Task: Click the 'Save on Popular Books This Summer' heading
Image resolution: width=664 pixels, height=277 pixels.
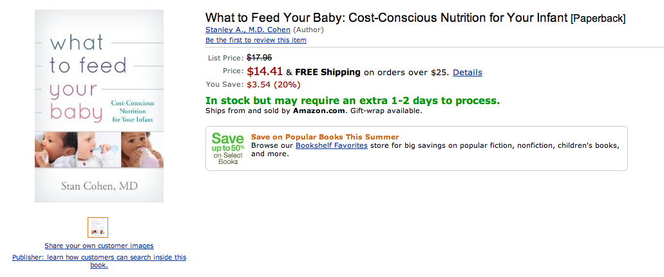Action: (x=325, y=137)
